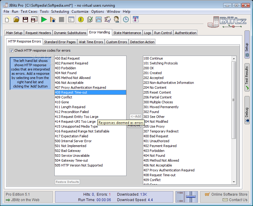Open the window form icon in toolbar
This screenshot has width=253, height=206.
tap(71, 20)
